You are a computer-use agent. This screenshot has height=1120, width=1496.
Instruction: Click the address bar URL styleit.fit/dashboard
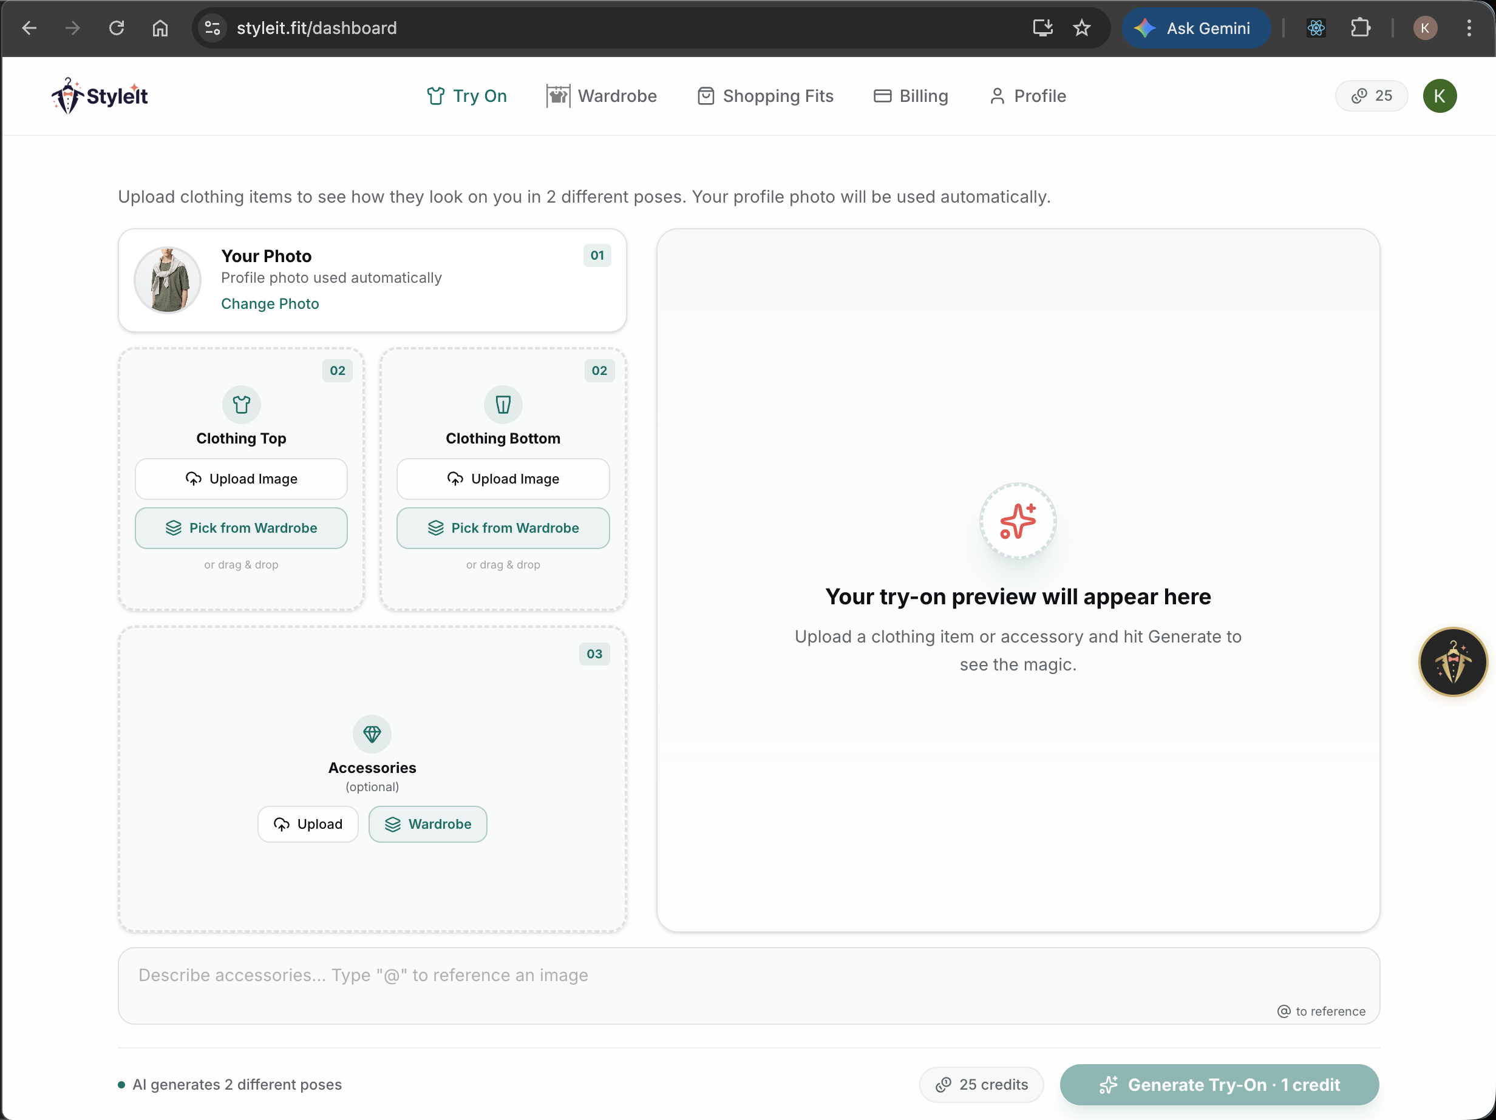(x=316, y=28)
